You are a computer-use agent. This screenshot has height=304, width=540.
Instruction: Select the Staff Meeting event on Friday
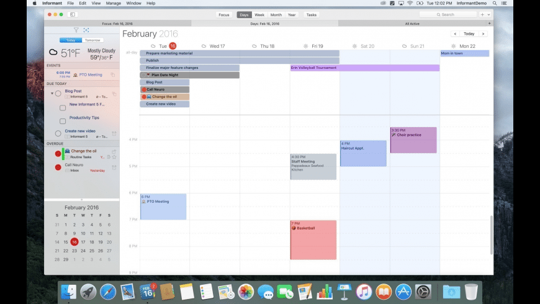(x=313, y=167)
